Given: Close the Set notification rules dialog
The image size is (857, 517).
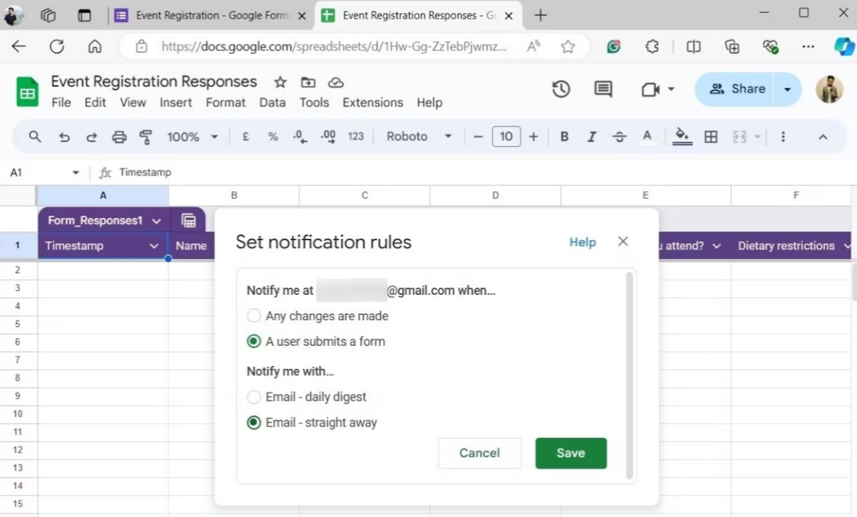Looking at the screenshot, I should pyautogui.click(x=622, y=242).
